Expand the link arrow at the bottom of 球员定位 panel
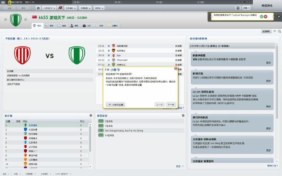The image size is (282, 176). click(183, 166)
